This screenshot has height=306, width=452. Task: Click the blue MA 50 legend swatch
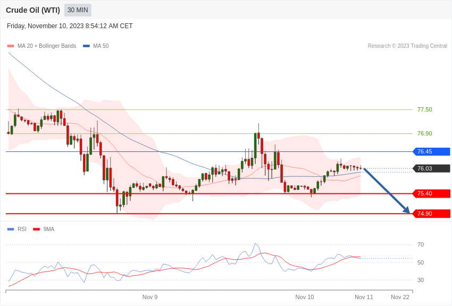[86, 46]
